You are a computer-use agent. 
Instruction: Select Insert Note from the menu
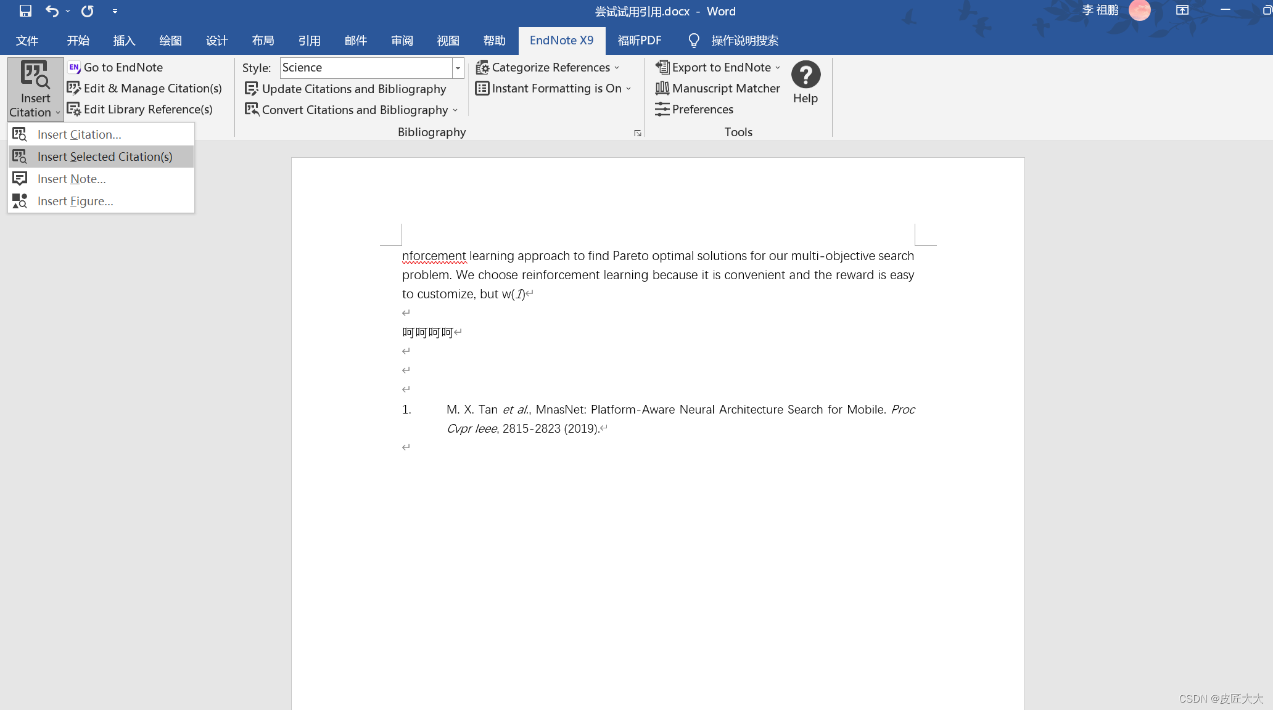[72, 179]
